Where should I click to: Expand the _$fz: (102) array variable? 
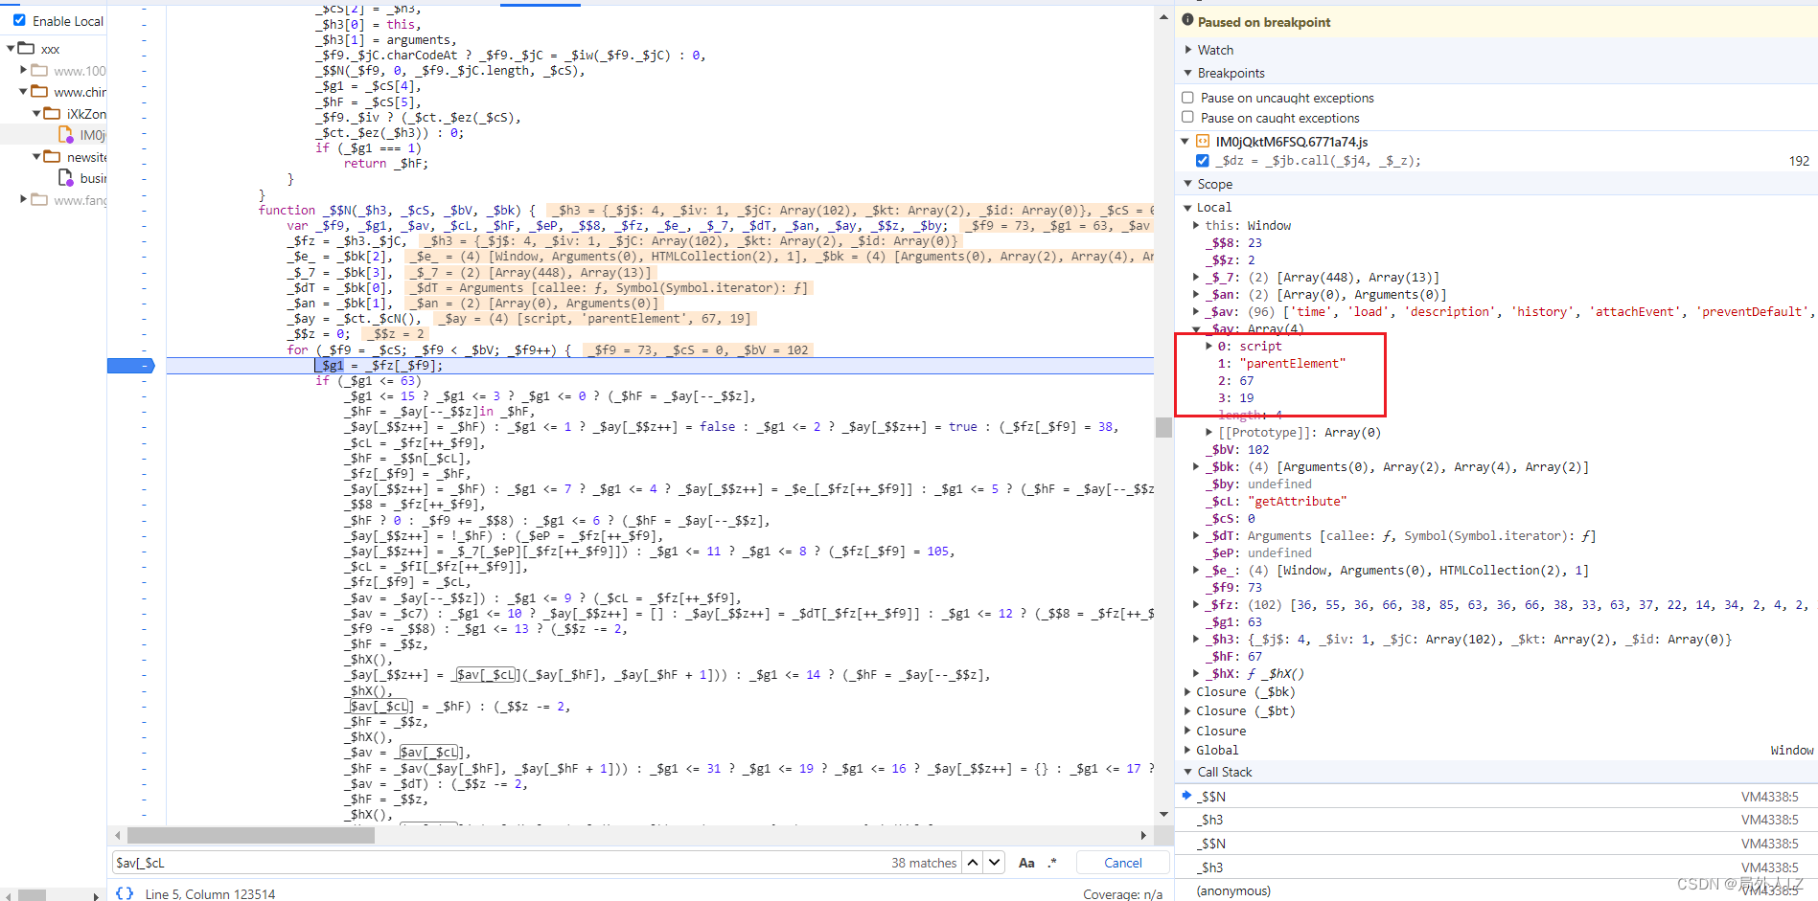pyautogui.click(x=1196, y=604)
